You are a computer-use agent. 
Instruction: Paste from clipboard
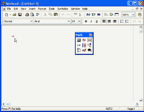click(56, 14)
